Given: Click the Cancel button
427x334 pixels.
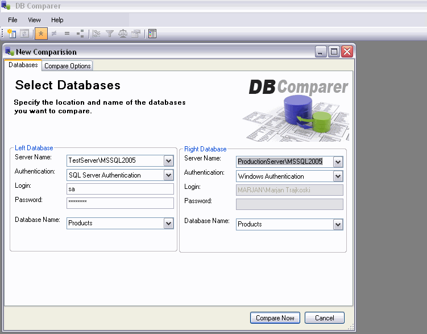Looking at the screenshot, I should (x=324, y=318).
